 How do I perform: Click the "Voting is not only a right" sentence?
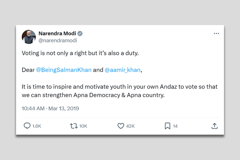pos(80,53)
